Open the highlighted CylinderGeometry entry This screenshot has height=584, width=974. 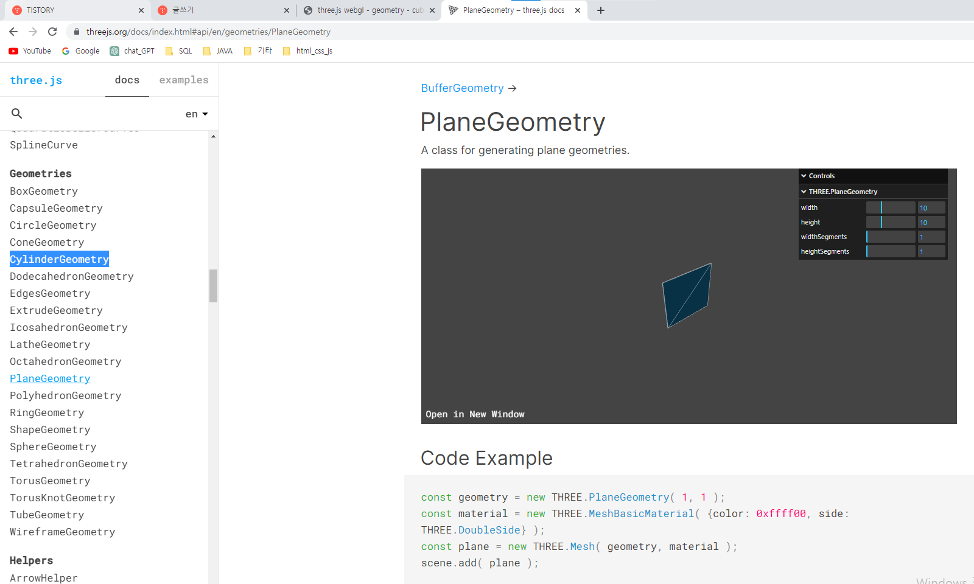click(59, 259)
